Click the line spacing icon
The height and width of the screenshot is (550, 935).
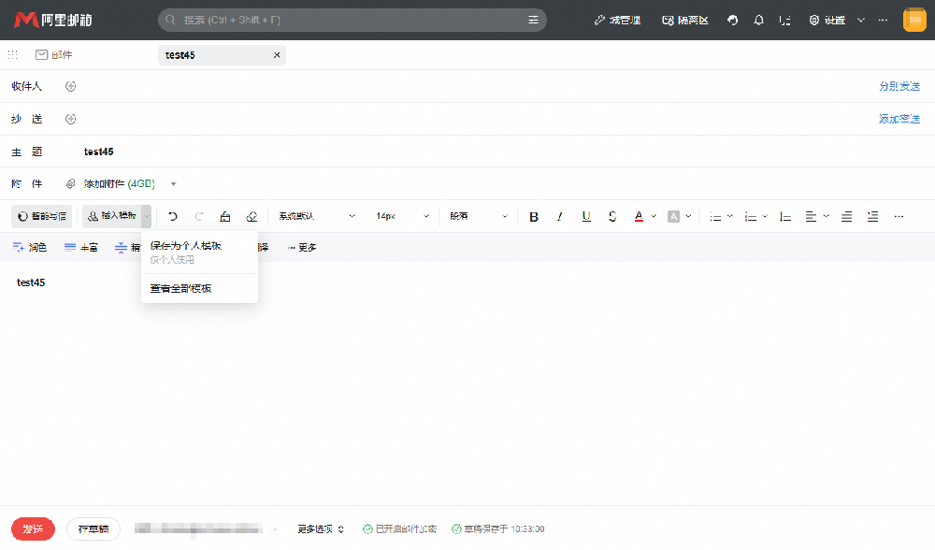tap(785, 217)
